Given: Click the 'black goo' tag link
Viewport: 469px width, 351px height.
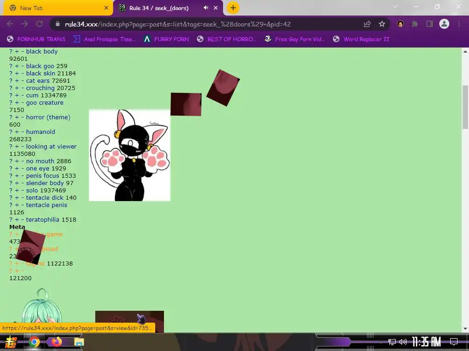Looking at the screenshot, I should click(x=40, y=66).
